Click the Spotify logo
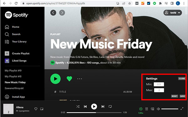 pyautogui.click(x=17, y=15)
